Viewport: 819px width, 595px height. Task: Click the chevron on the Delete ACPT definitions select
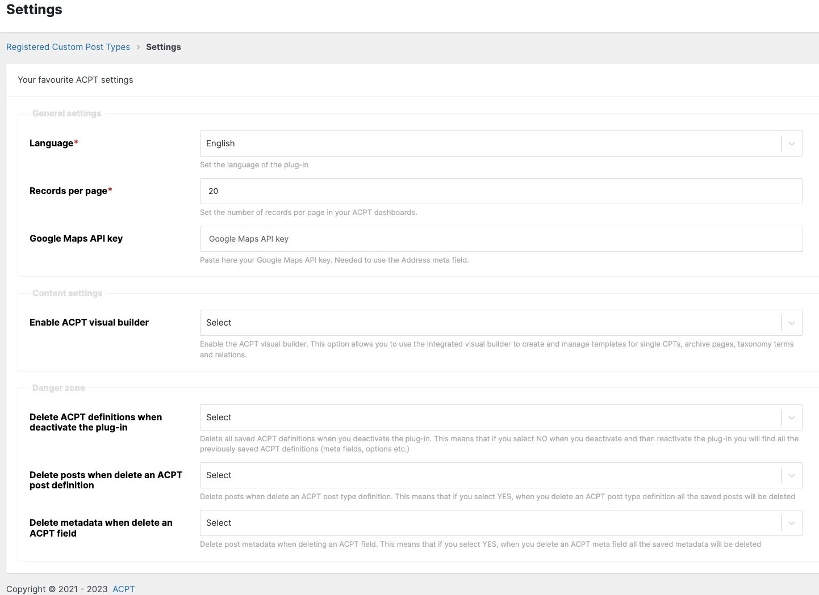791,418
